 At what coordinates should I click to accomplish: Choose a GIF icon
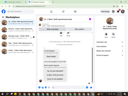(49, 87)
